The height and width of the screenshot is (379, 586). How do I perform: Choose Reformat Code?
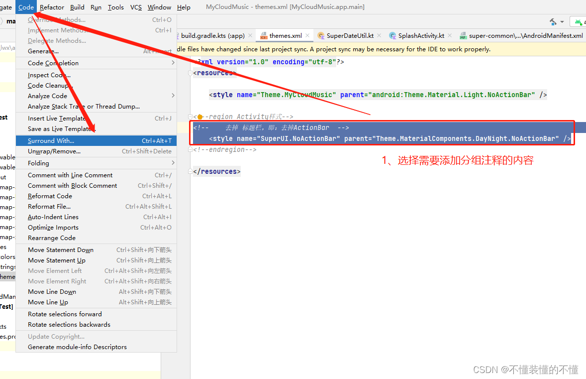[x=97, y=196]
